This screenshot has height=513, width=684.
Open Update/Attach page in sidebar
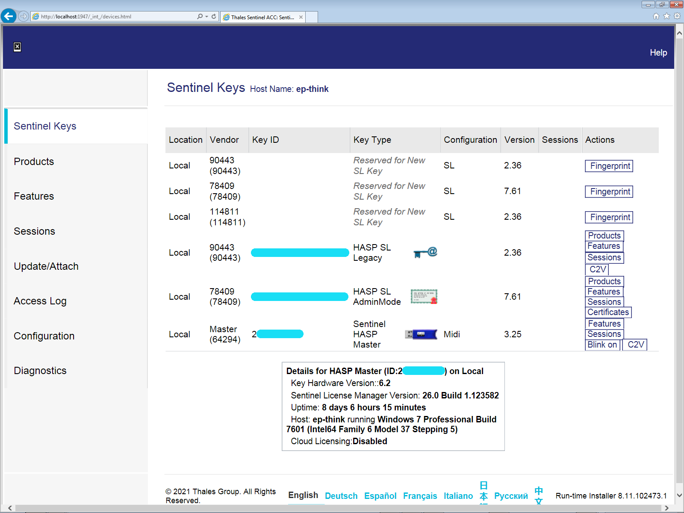coord(46,266)
